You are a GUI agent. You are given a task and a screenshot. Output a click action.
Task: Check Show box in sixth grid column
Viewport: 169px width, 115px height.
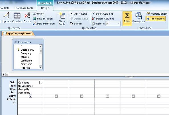click(159, 96)
